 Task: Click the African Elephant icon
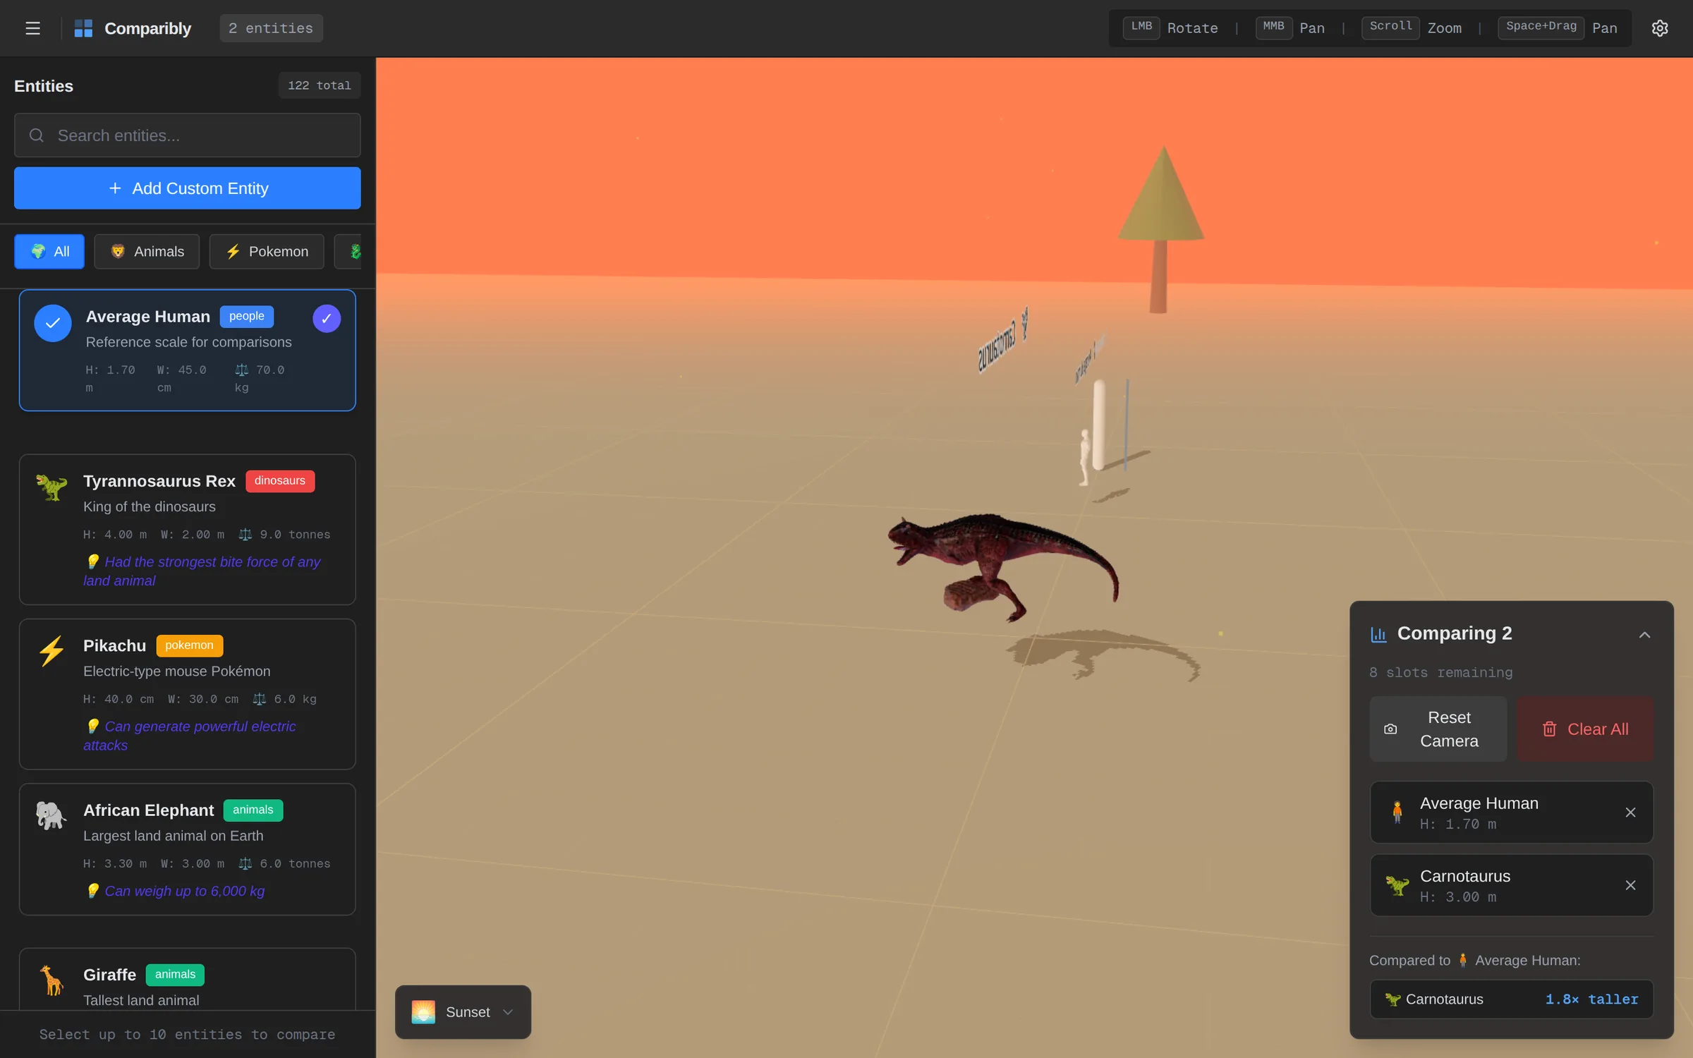pos(51,815)
